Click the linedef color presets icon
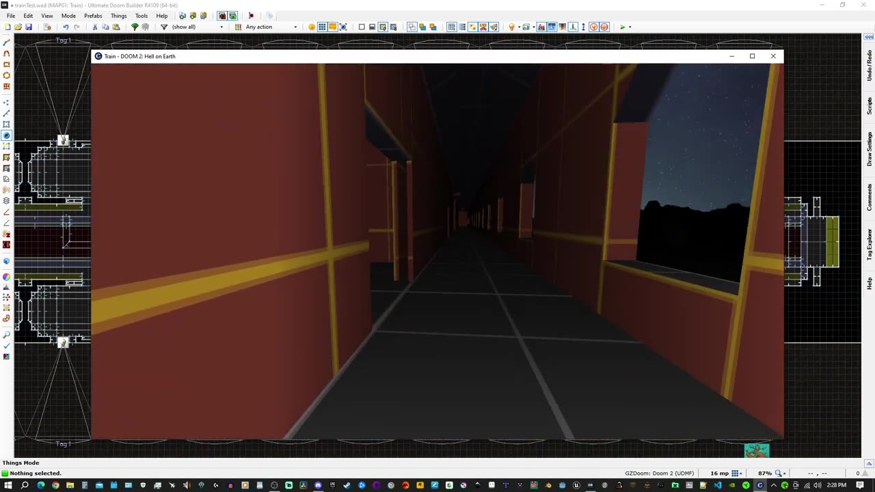Viewport: 875px width, 492px height. click(238, 27)
